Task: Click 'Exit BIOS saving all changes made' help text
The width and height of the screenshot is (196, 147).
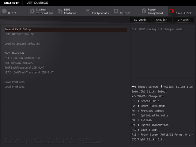Action: click(x=157, y=29)
